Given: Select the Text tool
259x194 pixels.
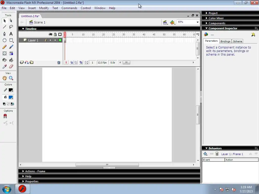Looking at the screenshot, I should pyautogui.click(x=11, y=34).
